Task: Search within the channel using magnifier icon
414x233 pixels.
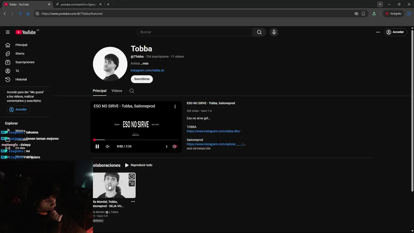Action: [132, 91]
